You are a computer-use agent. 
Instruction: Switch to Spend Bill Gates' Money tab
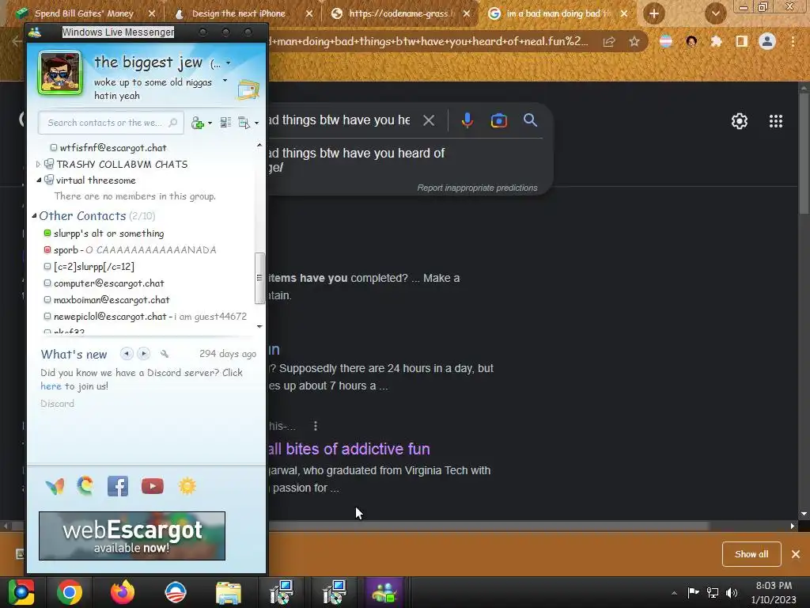[x=84, y=13]
